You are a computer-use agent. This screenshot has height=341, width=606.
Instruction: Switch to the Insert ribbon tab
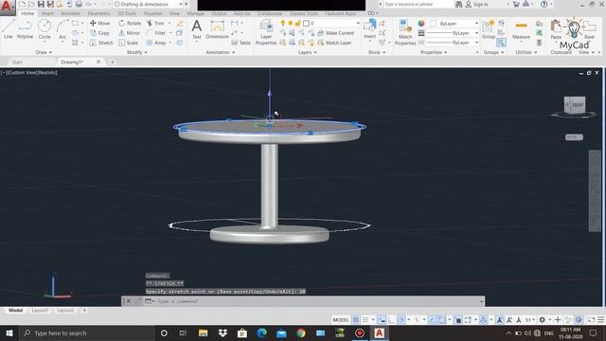click(47, 13)
